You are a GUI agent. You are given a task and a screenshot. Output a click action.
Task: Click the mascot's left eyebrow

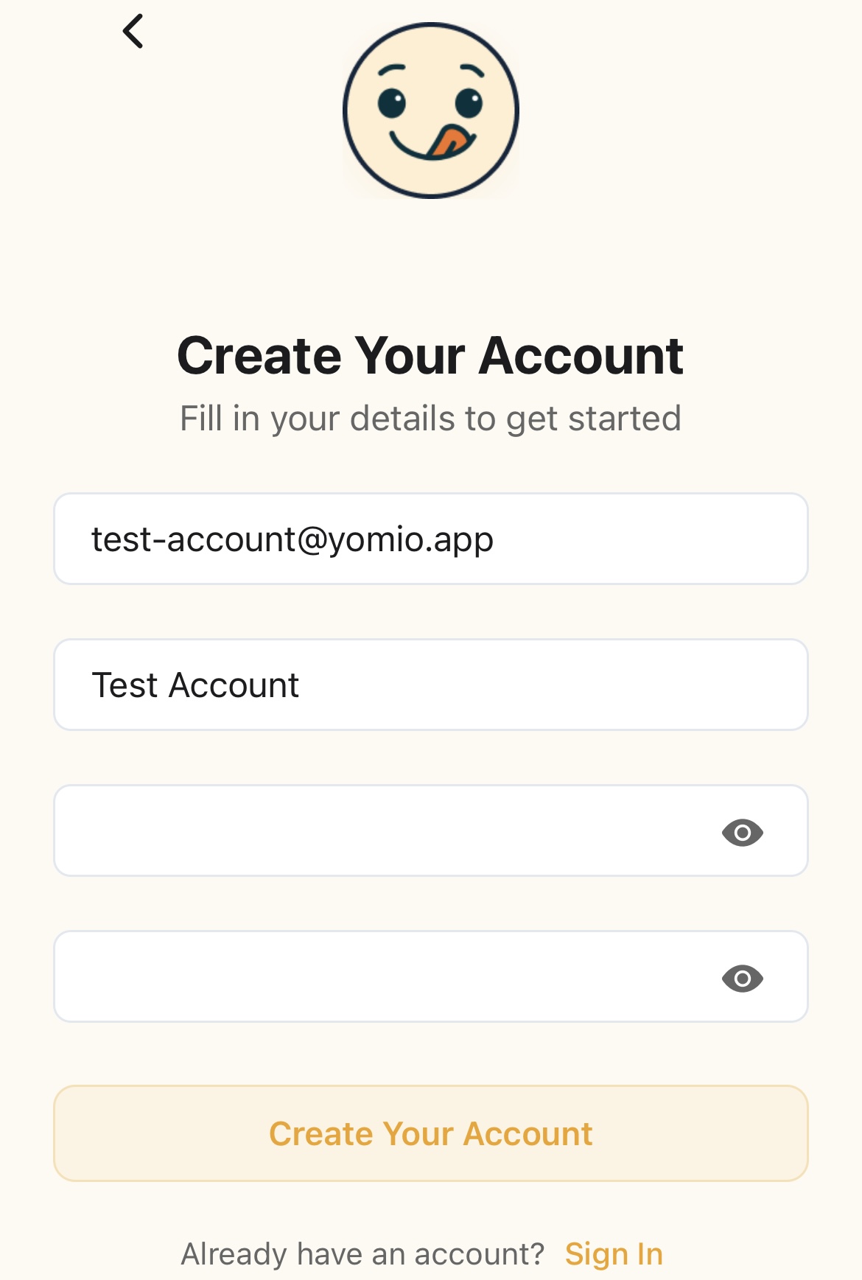(x=391, y=69)
